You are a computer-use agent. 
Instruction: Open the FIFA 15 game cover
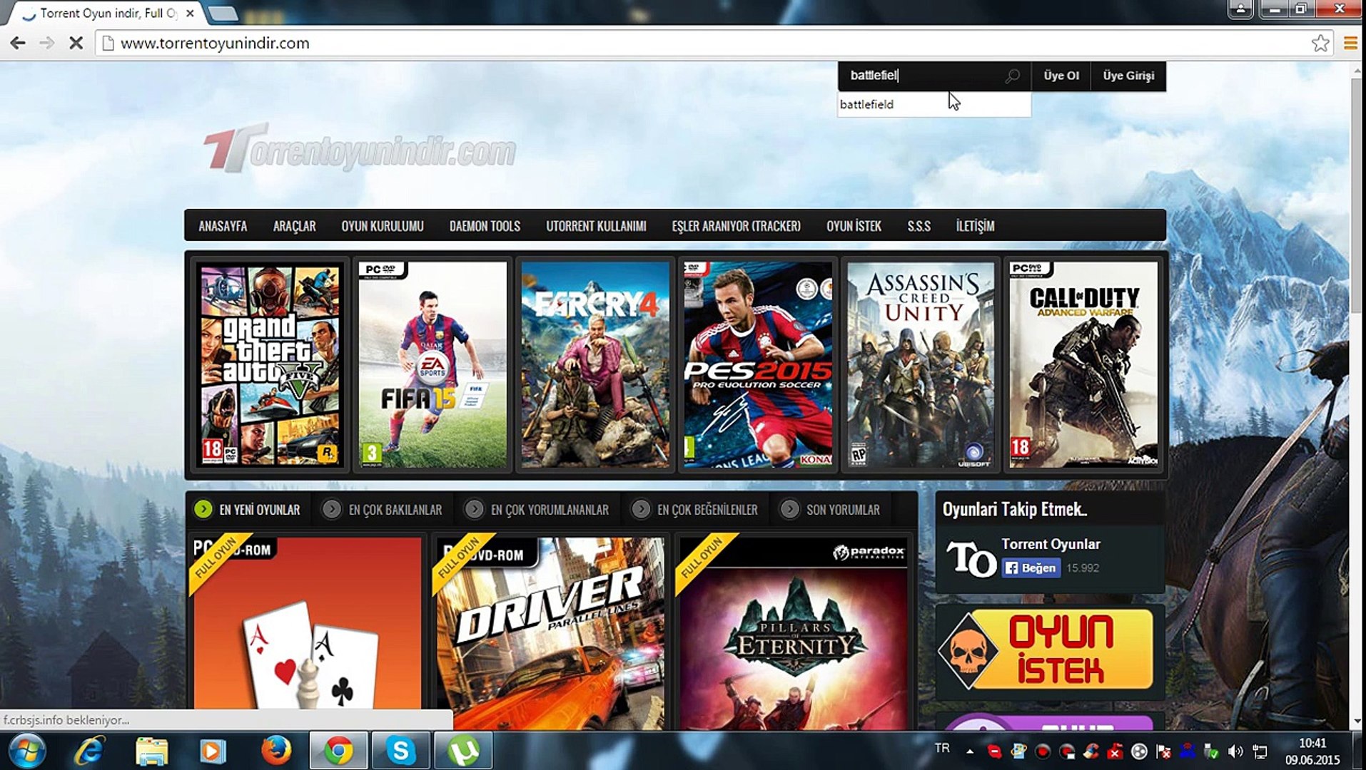point(432,366)
